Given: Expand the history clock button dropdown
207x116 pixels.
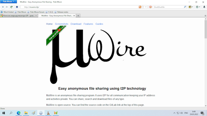Looking at the screenshot, I should click(x=200, y=7).
